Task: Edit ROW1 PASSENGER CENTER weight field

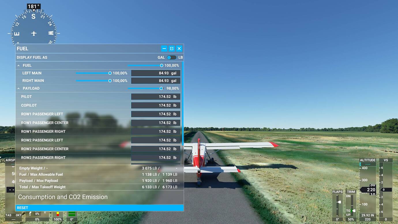Action: click(x=156, y=123)
